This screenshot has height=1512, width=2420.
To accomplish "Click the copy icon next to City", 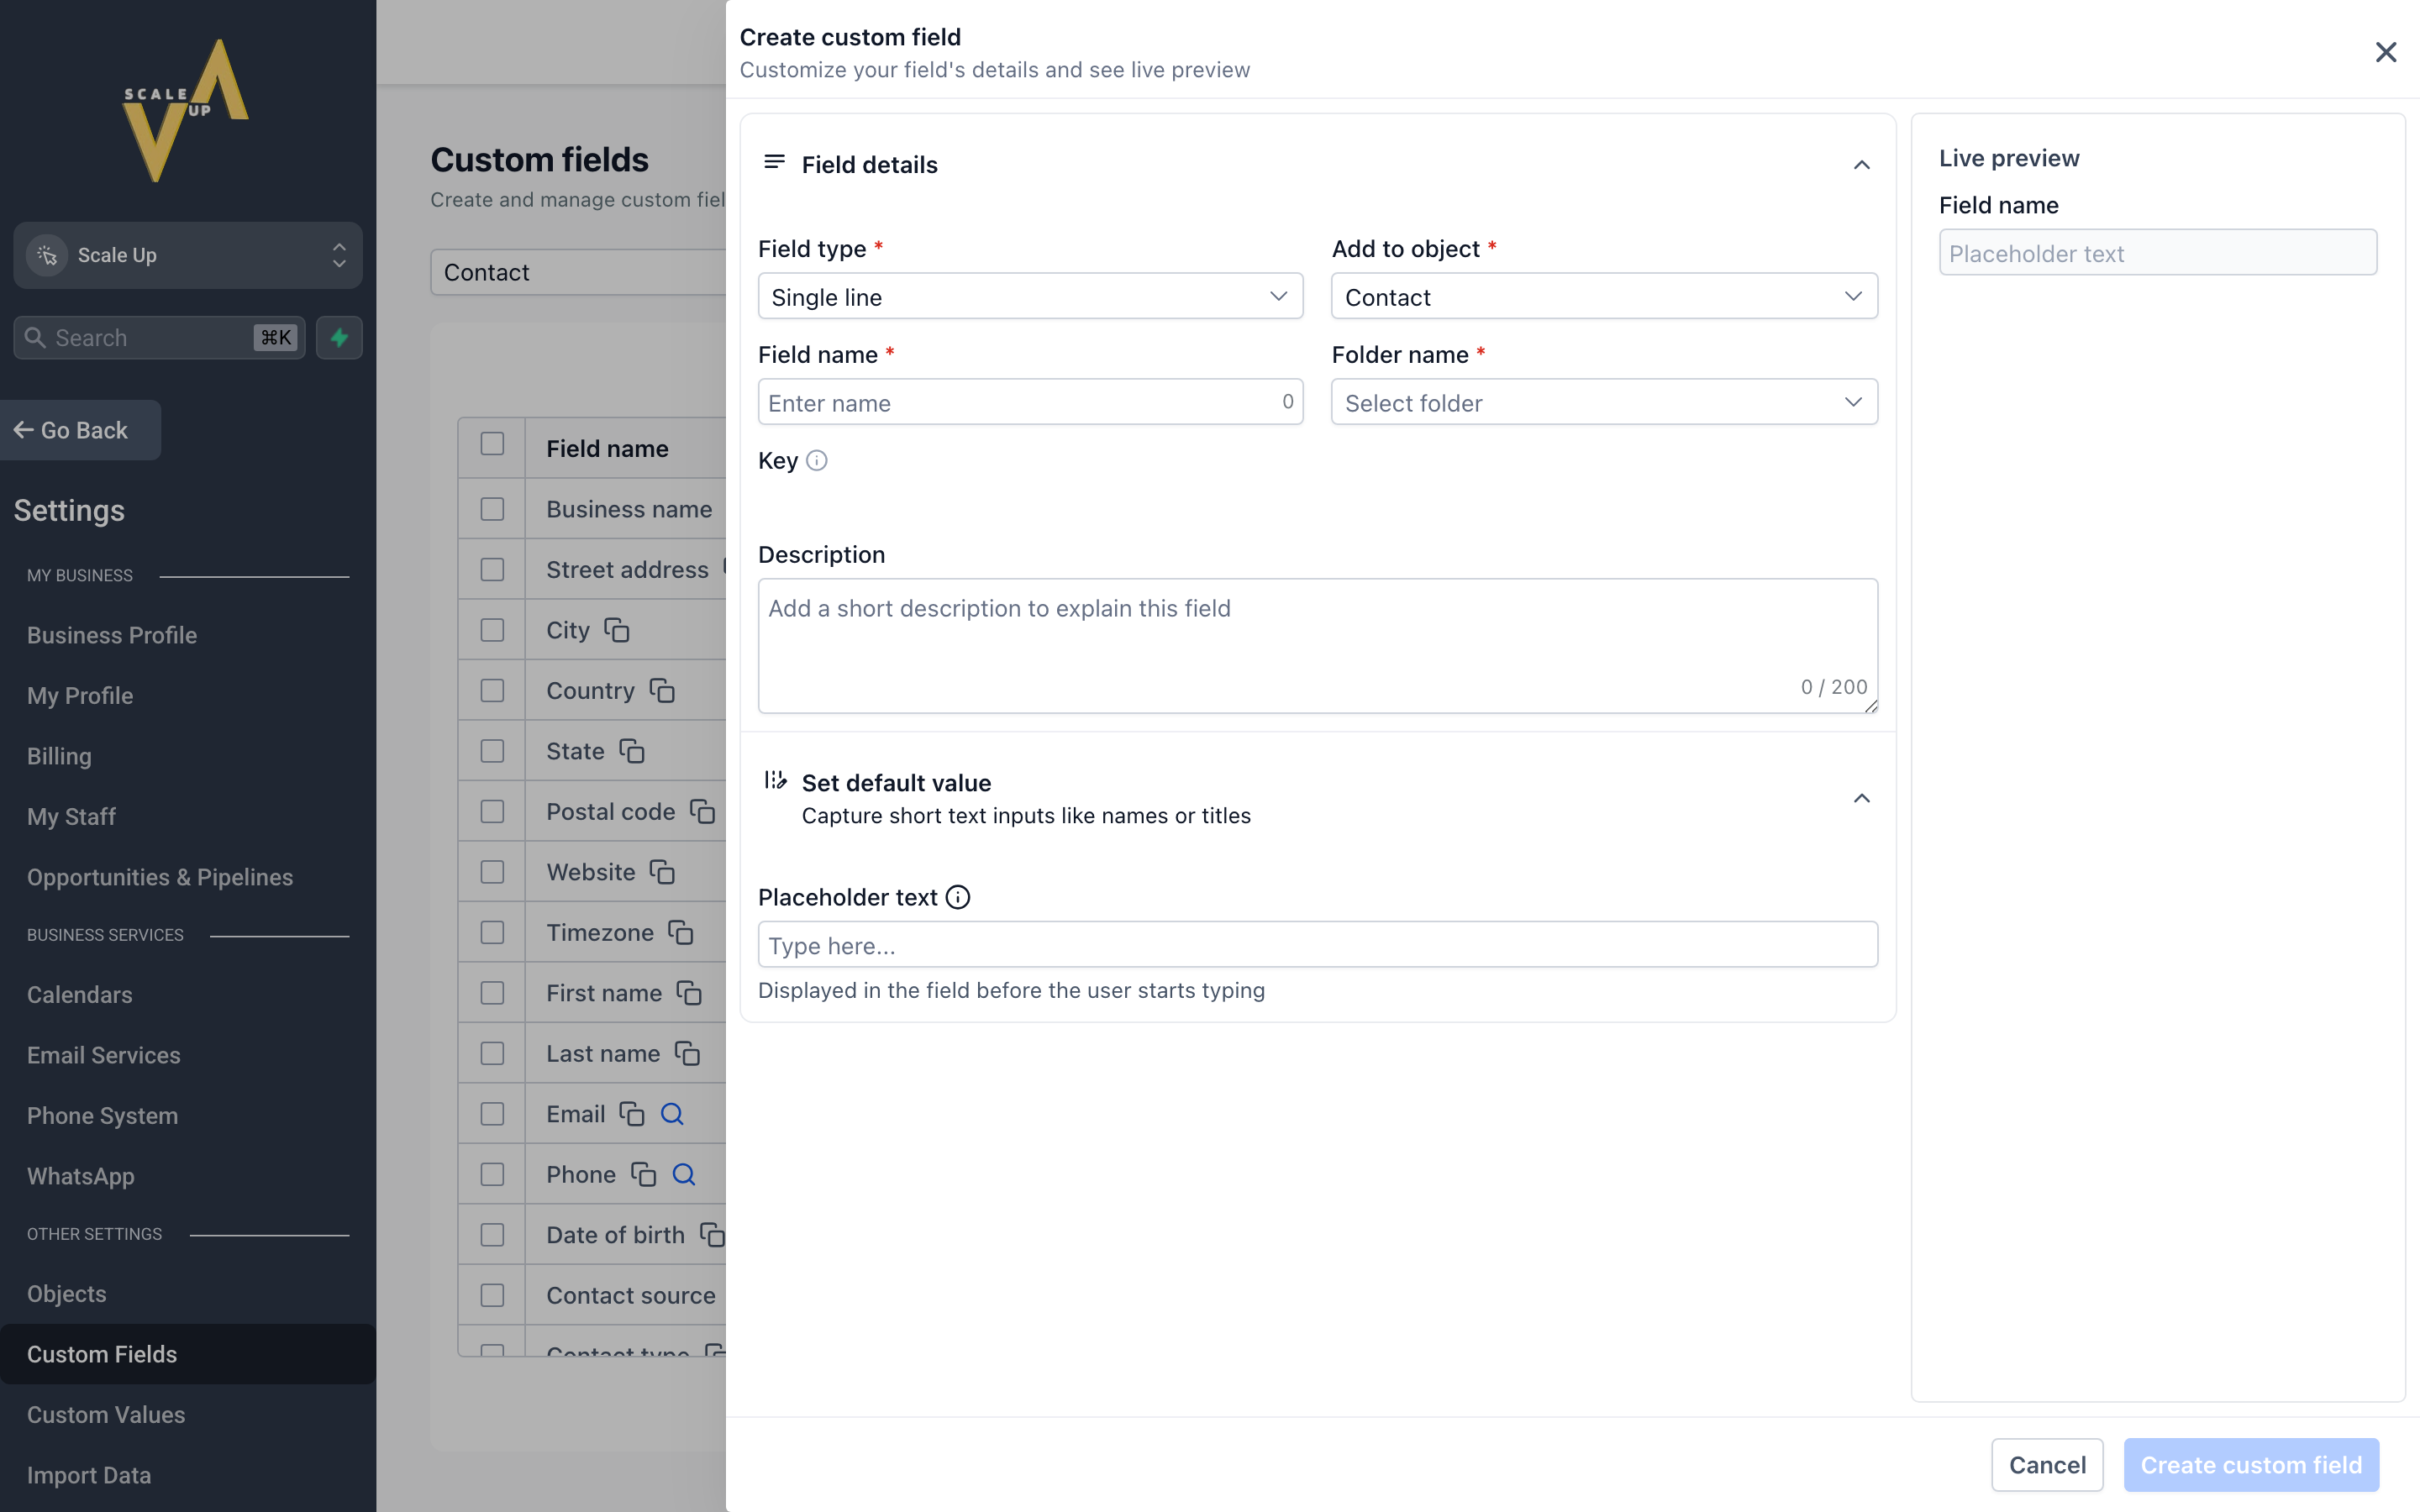I will click(x=617, y=630).
